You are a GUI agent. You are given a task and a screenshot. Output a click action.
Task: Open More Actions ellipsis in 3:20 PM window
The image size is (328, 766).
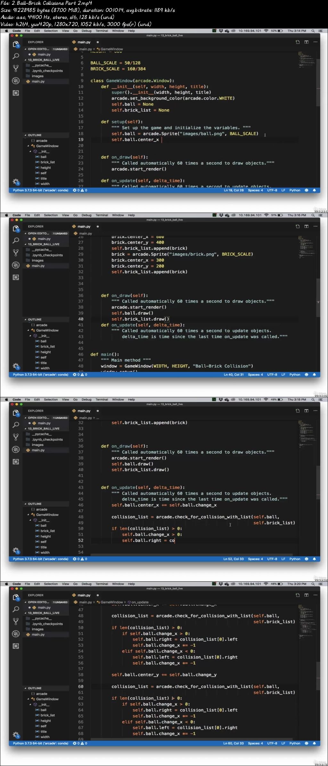[x=316, y=595]
